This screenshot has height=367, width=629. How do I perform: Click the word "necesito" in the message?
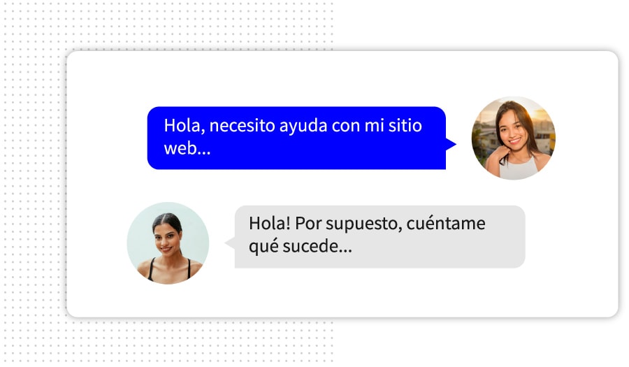(x=243, y=126)
